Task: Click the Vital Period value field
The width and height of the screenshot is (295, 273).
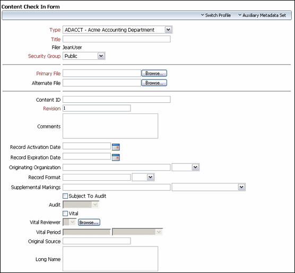Action: pyautogui.click(x=86, y=232)
